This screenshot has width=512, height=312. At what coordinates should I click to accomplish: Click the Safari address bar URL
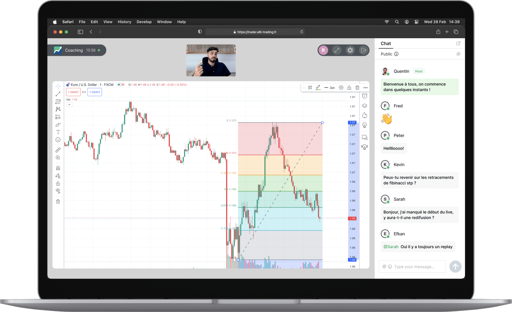255,32
